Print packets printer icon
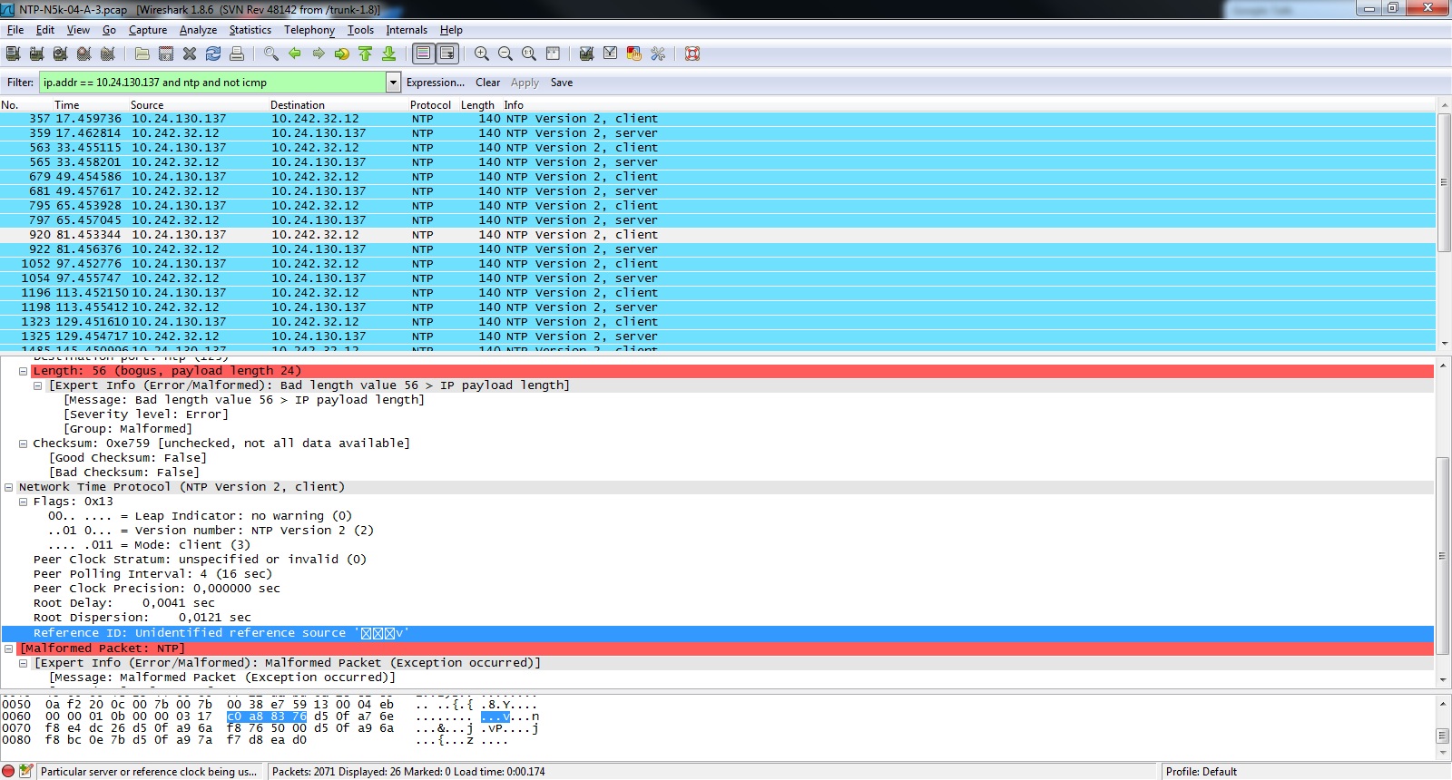This screenshot has width=1452, height=780. click(237, 54)
